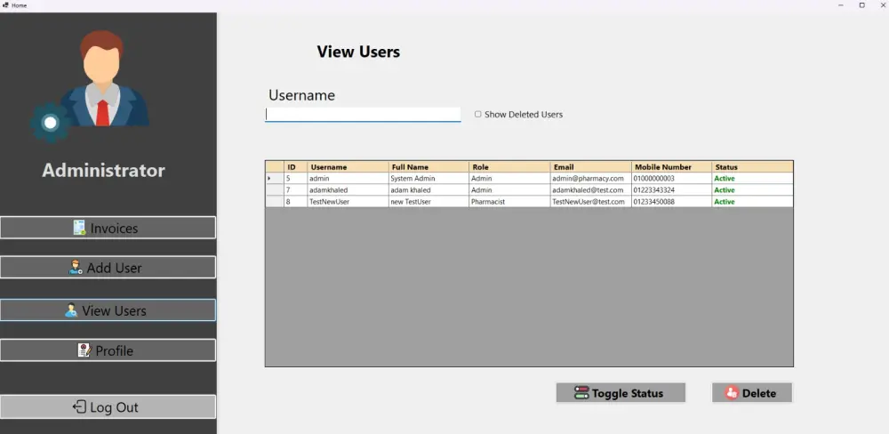Click the Home window app icon in title bar

[x=5, y=5]
